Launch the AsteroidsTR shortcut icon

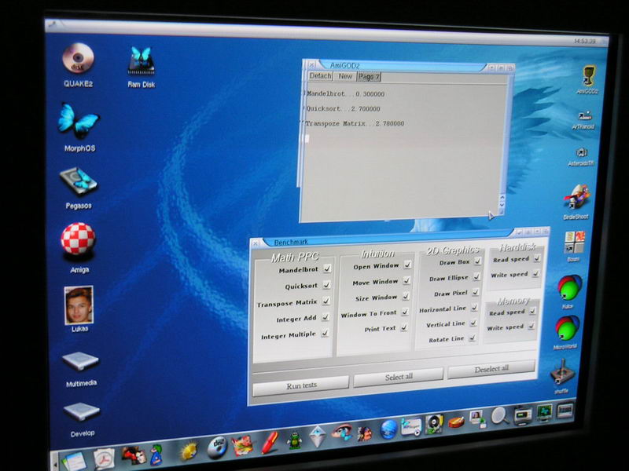[x=581, y=152]
